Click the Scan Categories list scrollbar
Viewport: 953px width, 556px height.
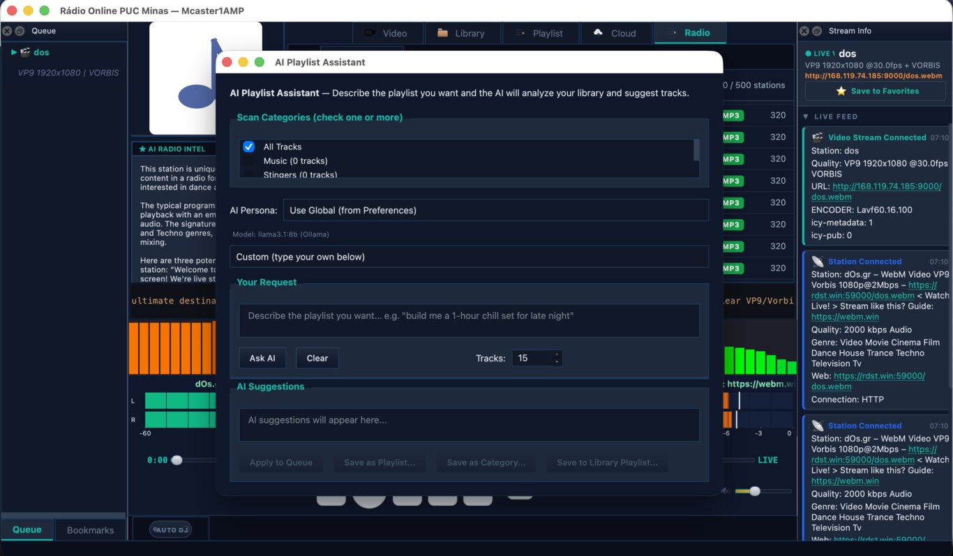[696, 149]
